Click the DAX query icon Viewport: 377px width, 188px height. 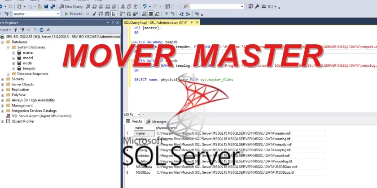click(114, 7)
